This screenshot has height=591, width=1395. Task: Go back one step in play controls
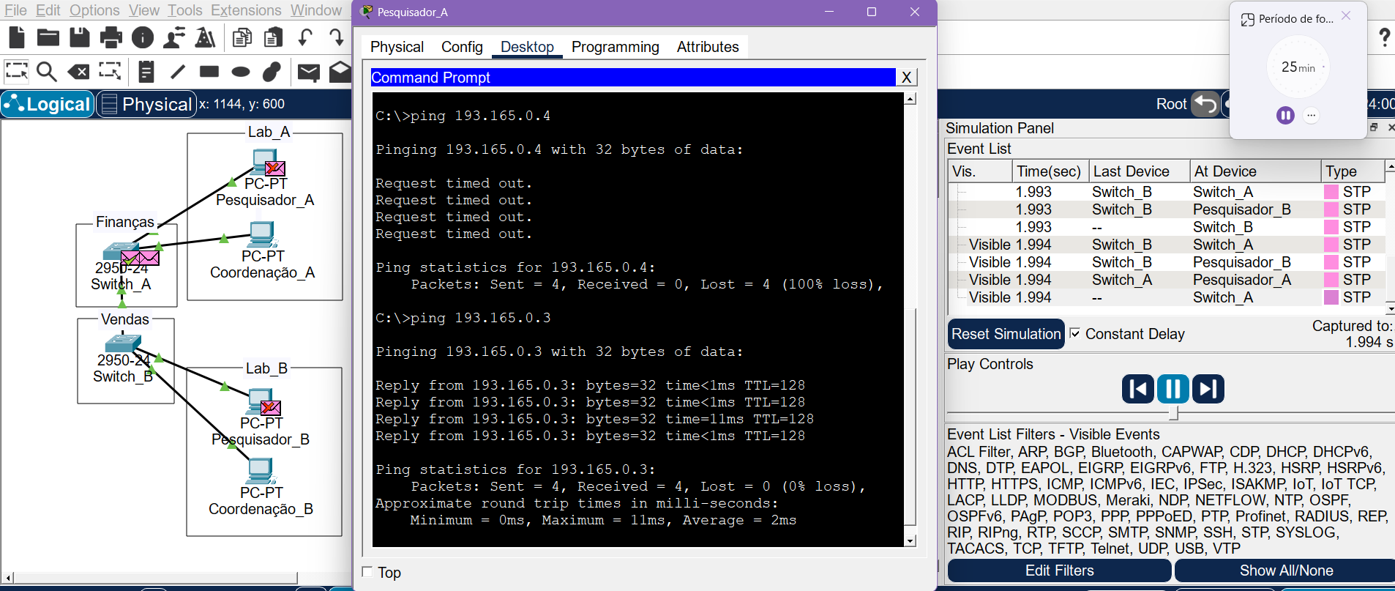[1138, 389]
